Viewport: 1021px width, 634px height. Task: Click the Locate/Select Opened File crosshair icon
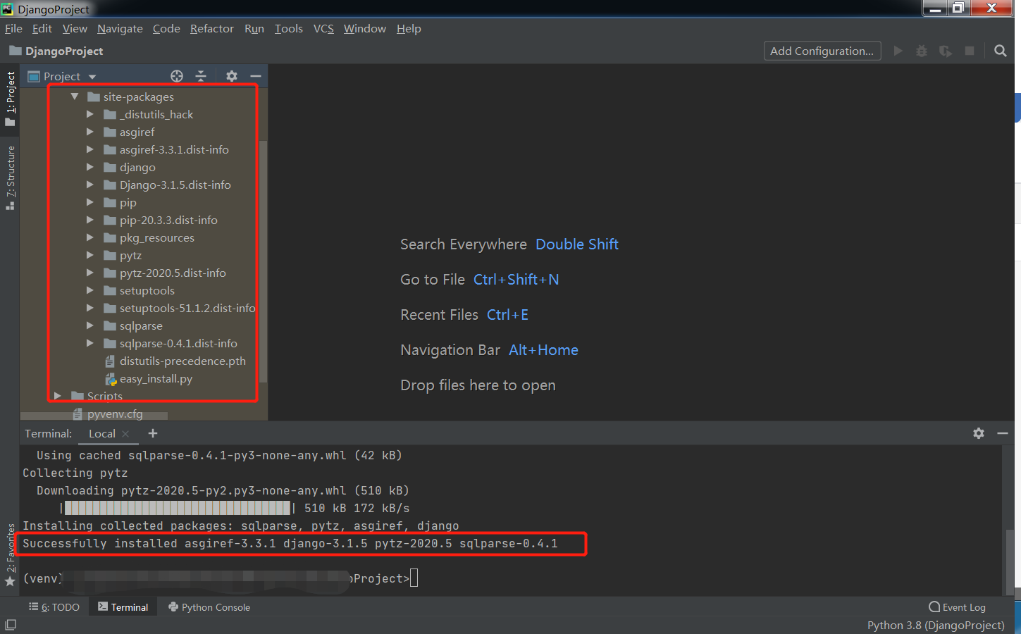click(x=177, y=76)
